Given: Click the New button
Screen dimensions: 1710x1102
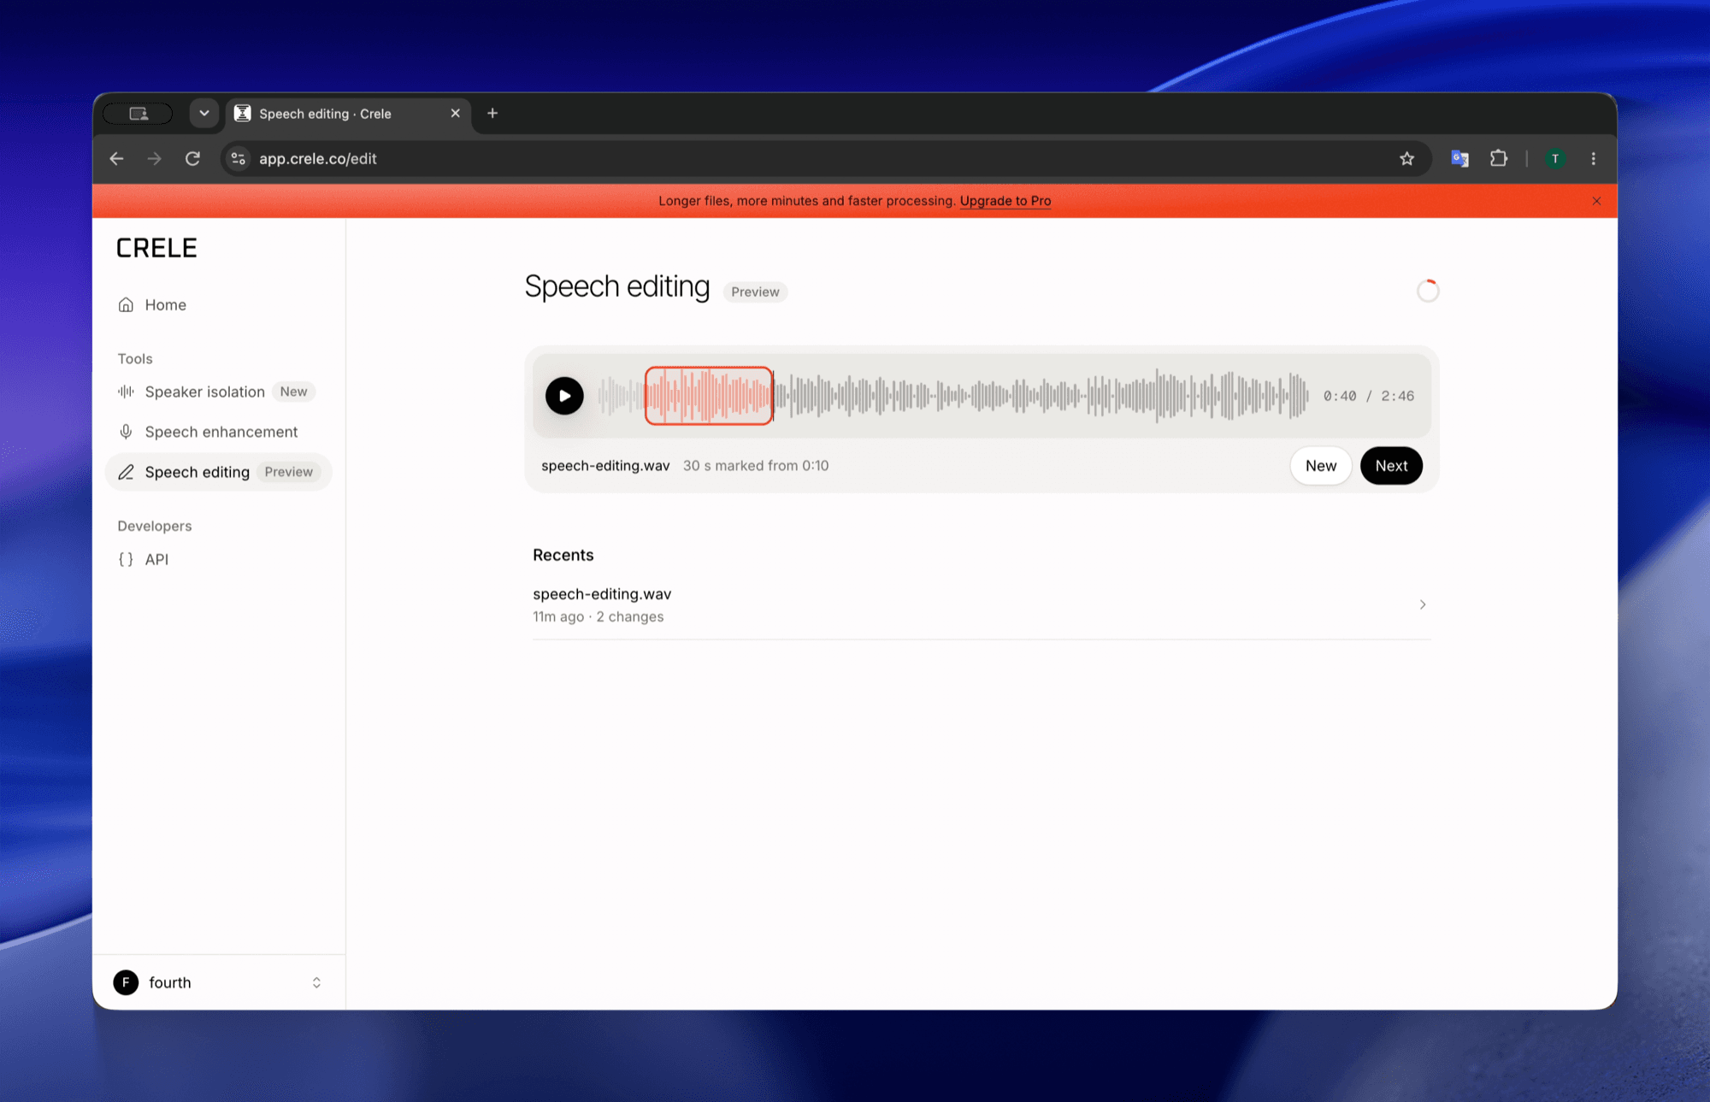Looking at the screenshot, I should (1321, 466).
